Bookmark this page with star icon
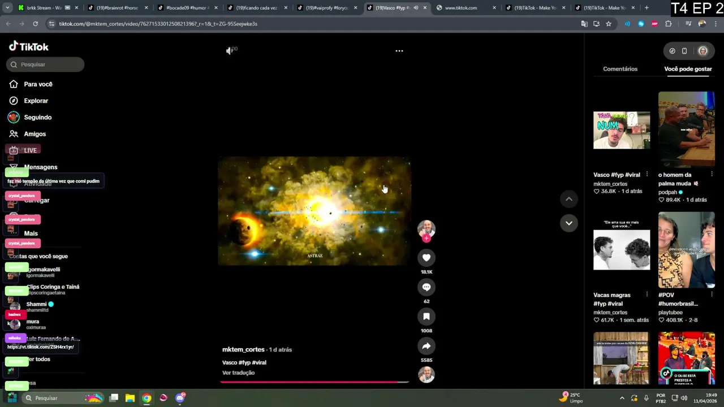The width and height of the screenshot is (724, 407). tap(609, 24)
